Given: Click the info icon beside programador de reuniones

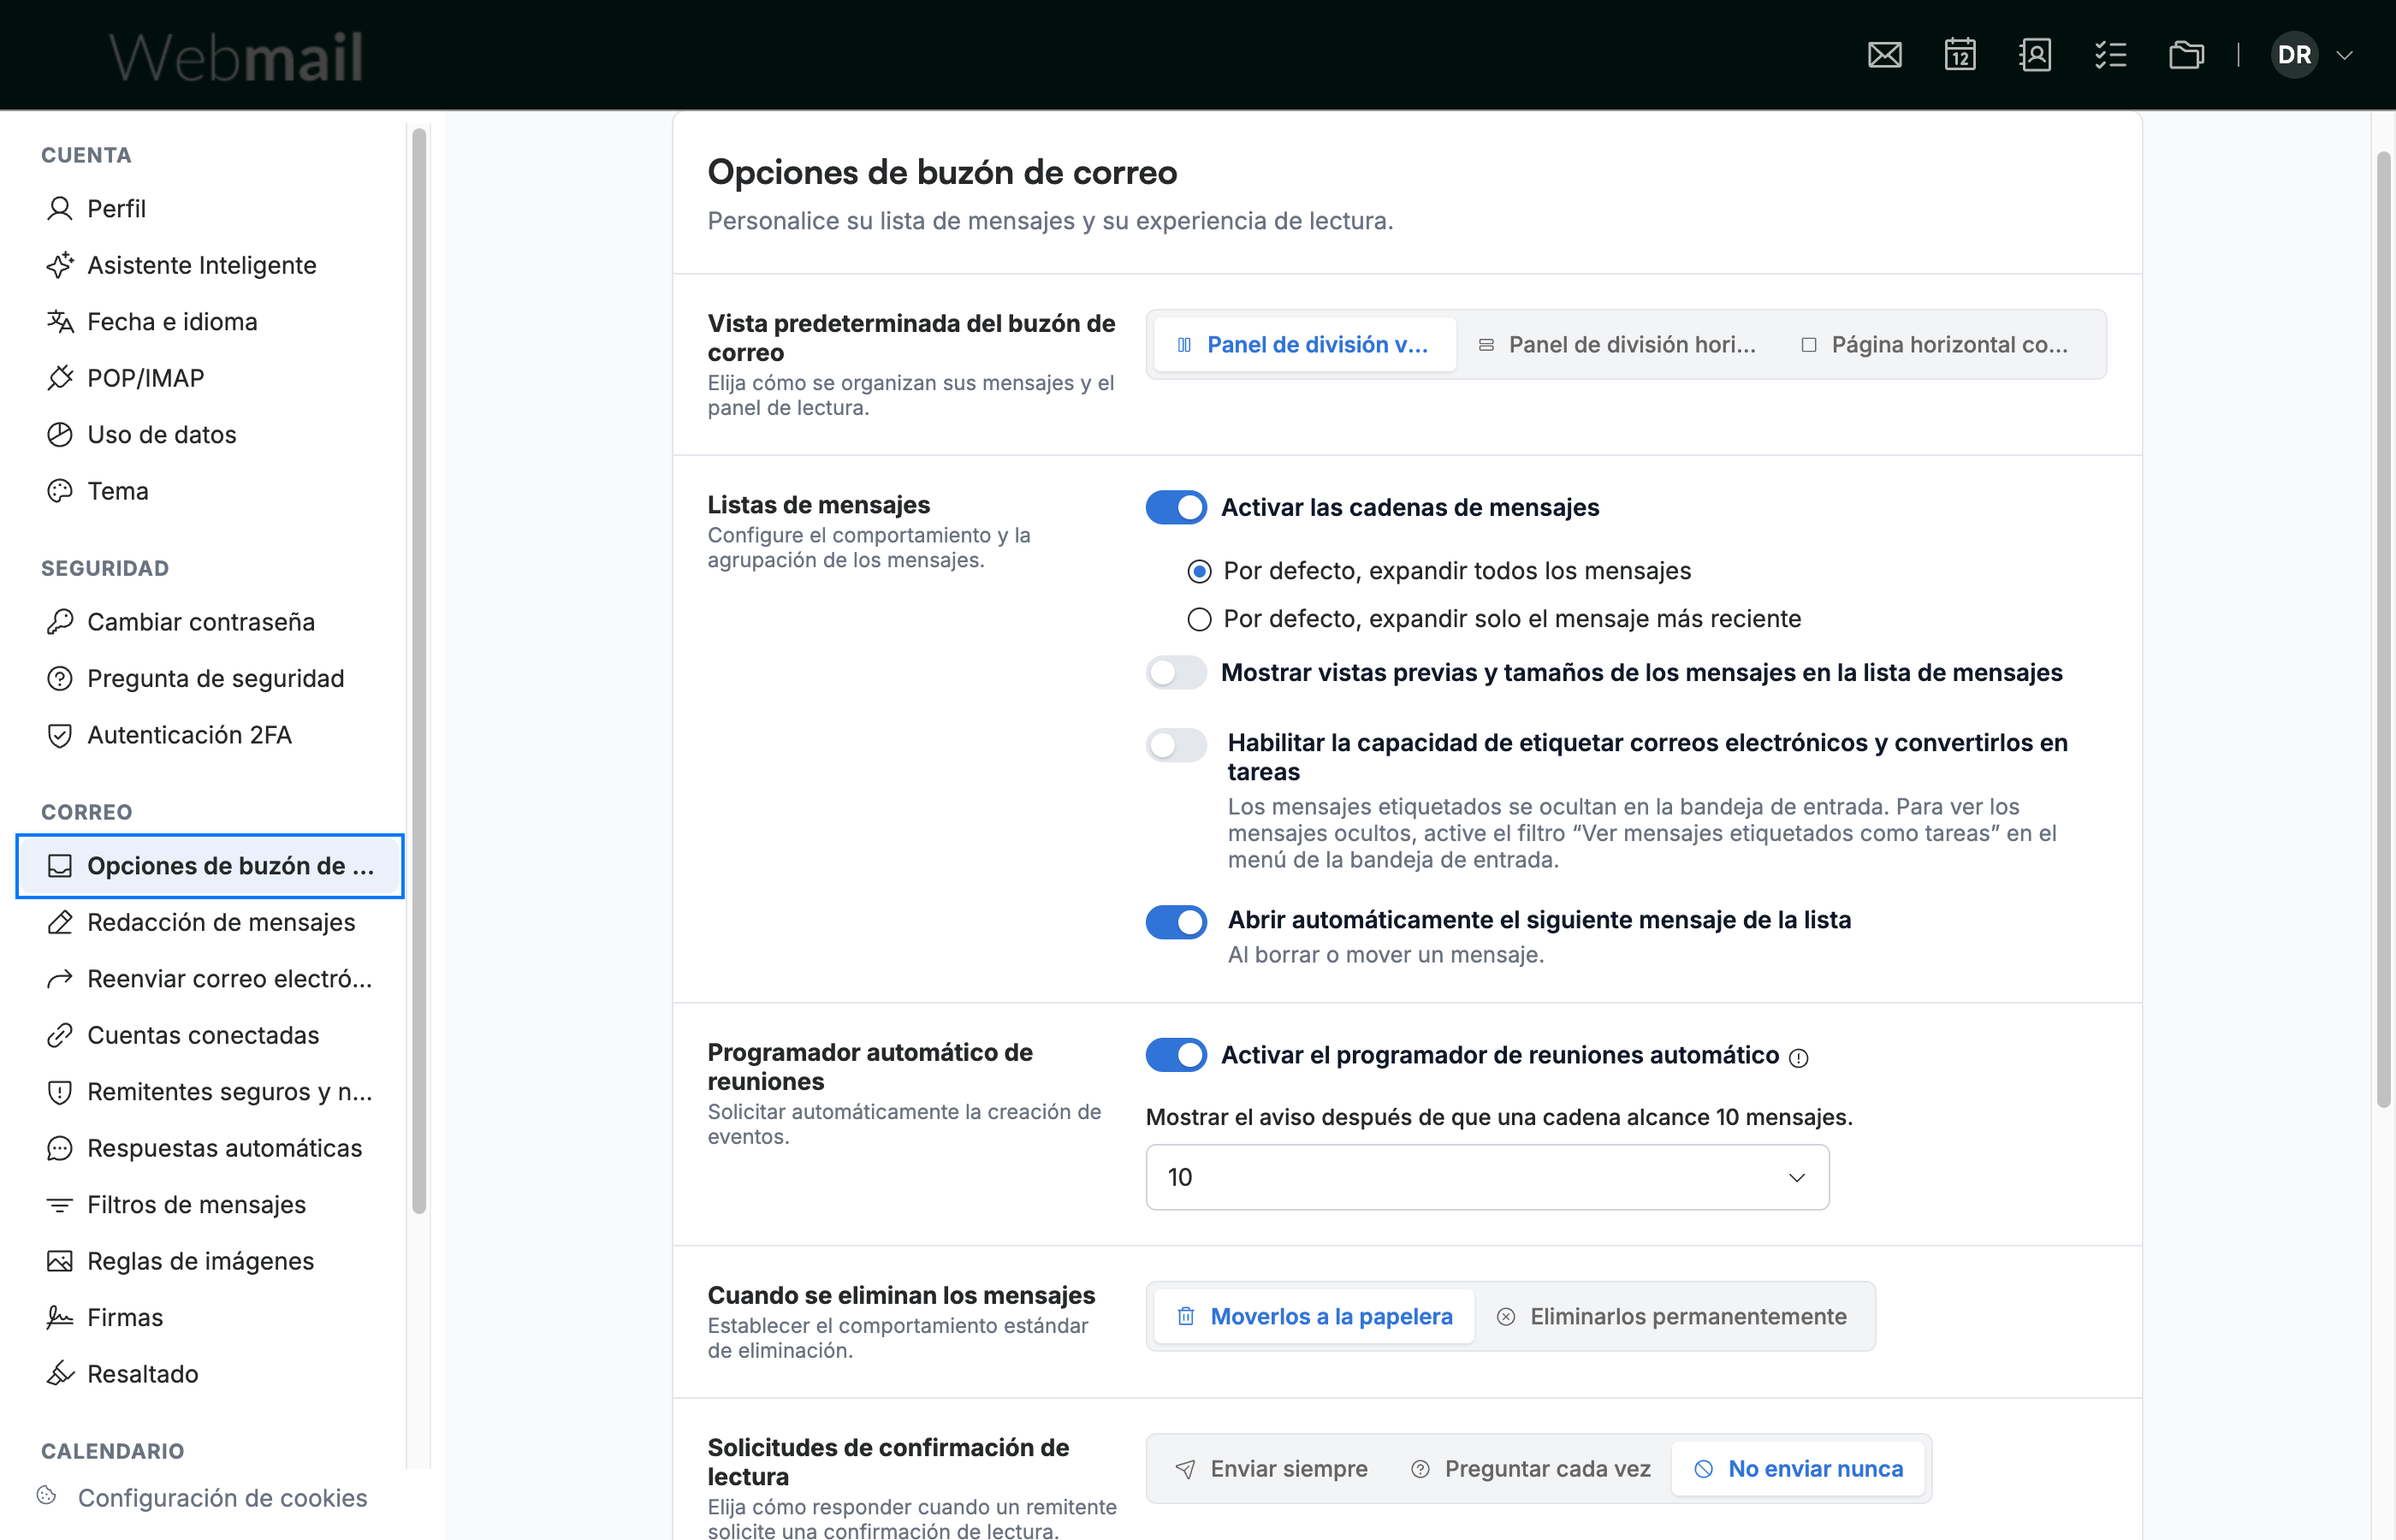Looking at the screenshot, I should [x=1798, y=1058].
